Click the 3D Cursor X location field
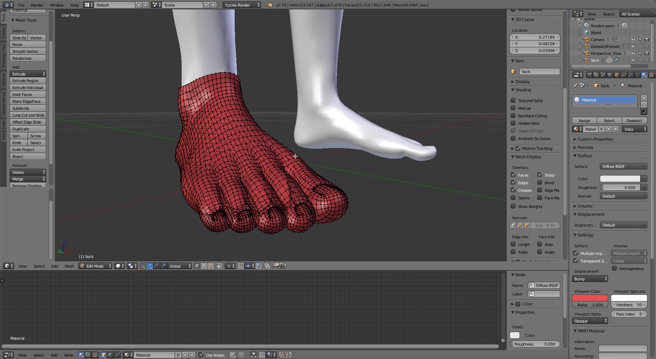Image resolution: width=656 pixels, height=359 pixels. click(535, 37)
